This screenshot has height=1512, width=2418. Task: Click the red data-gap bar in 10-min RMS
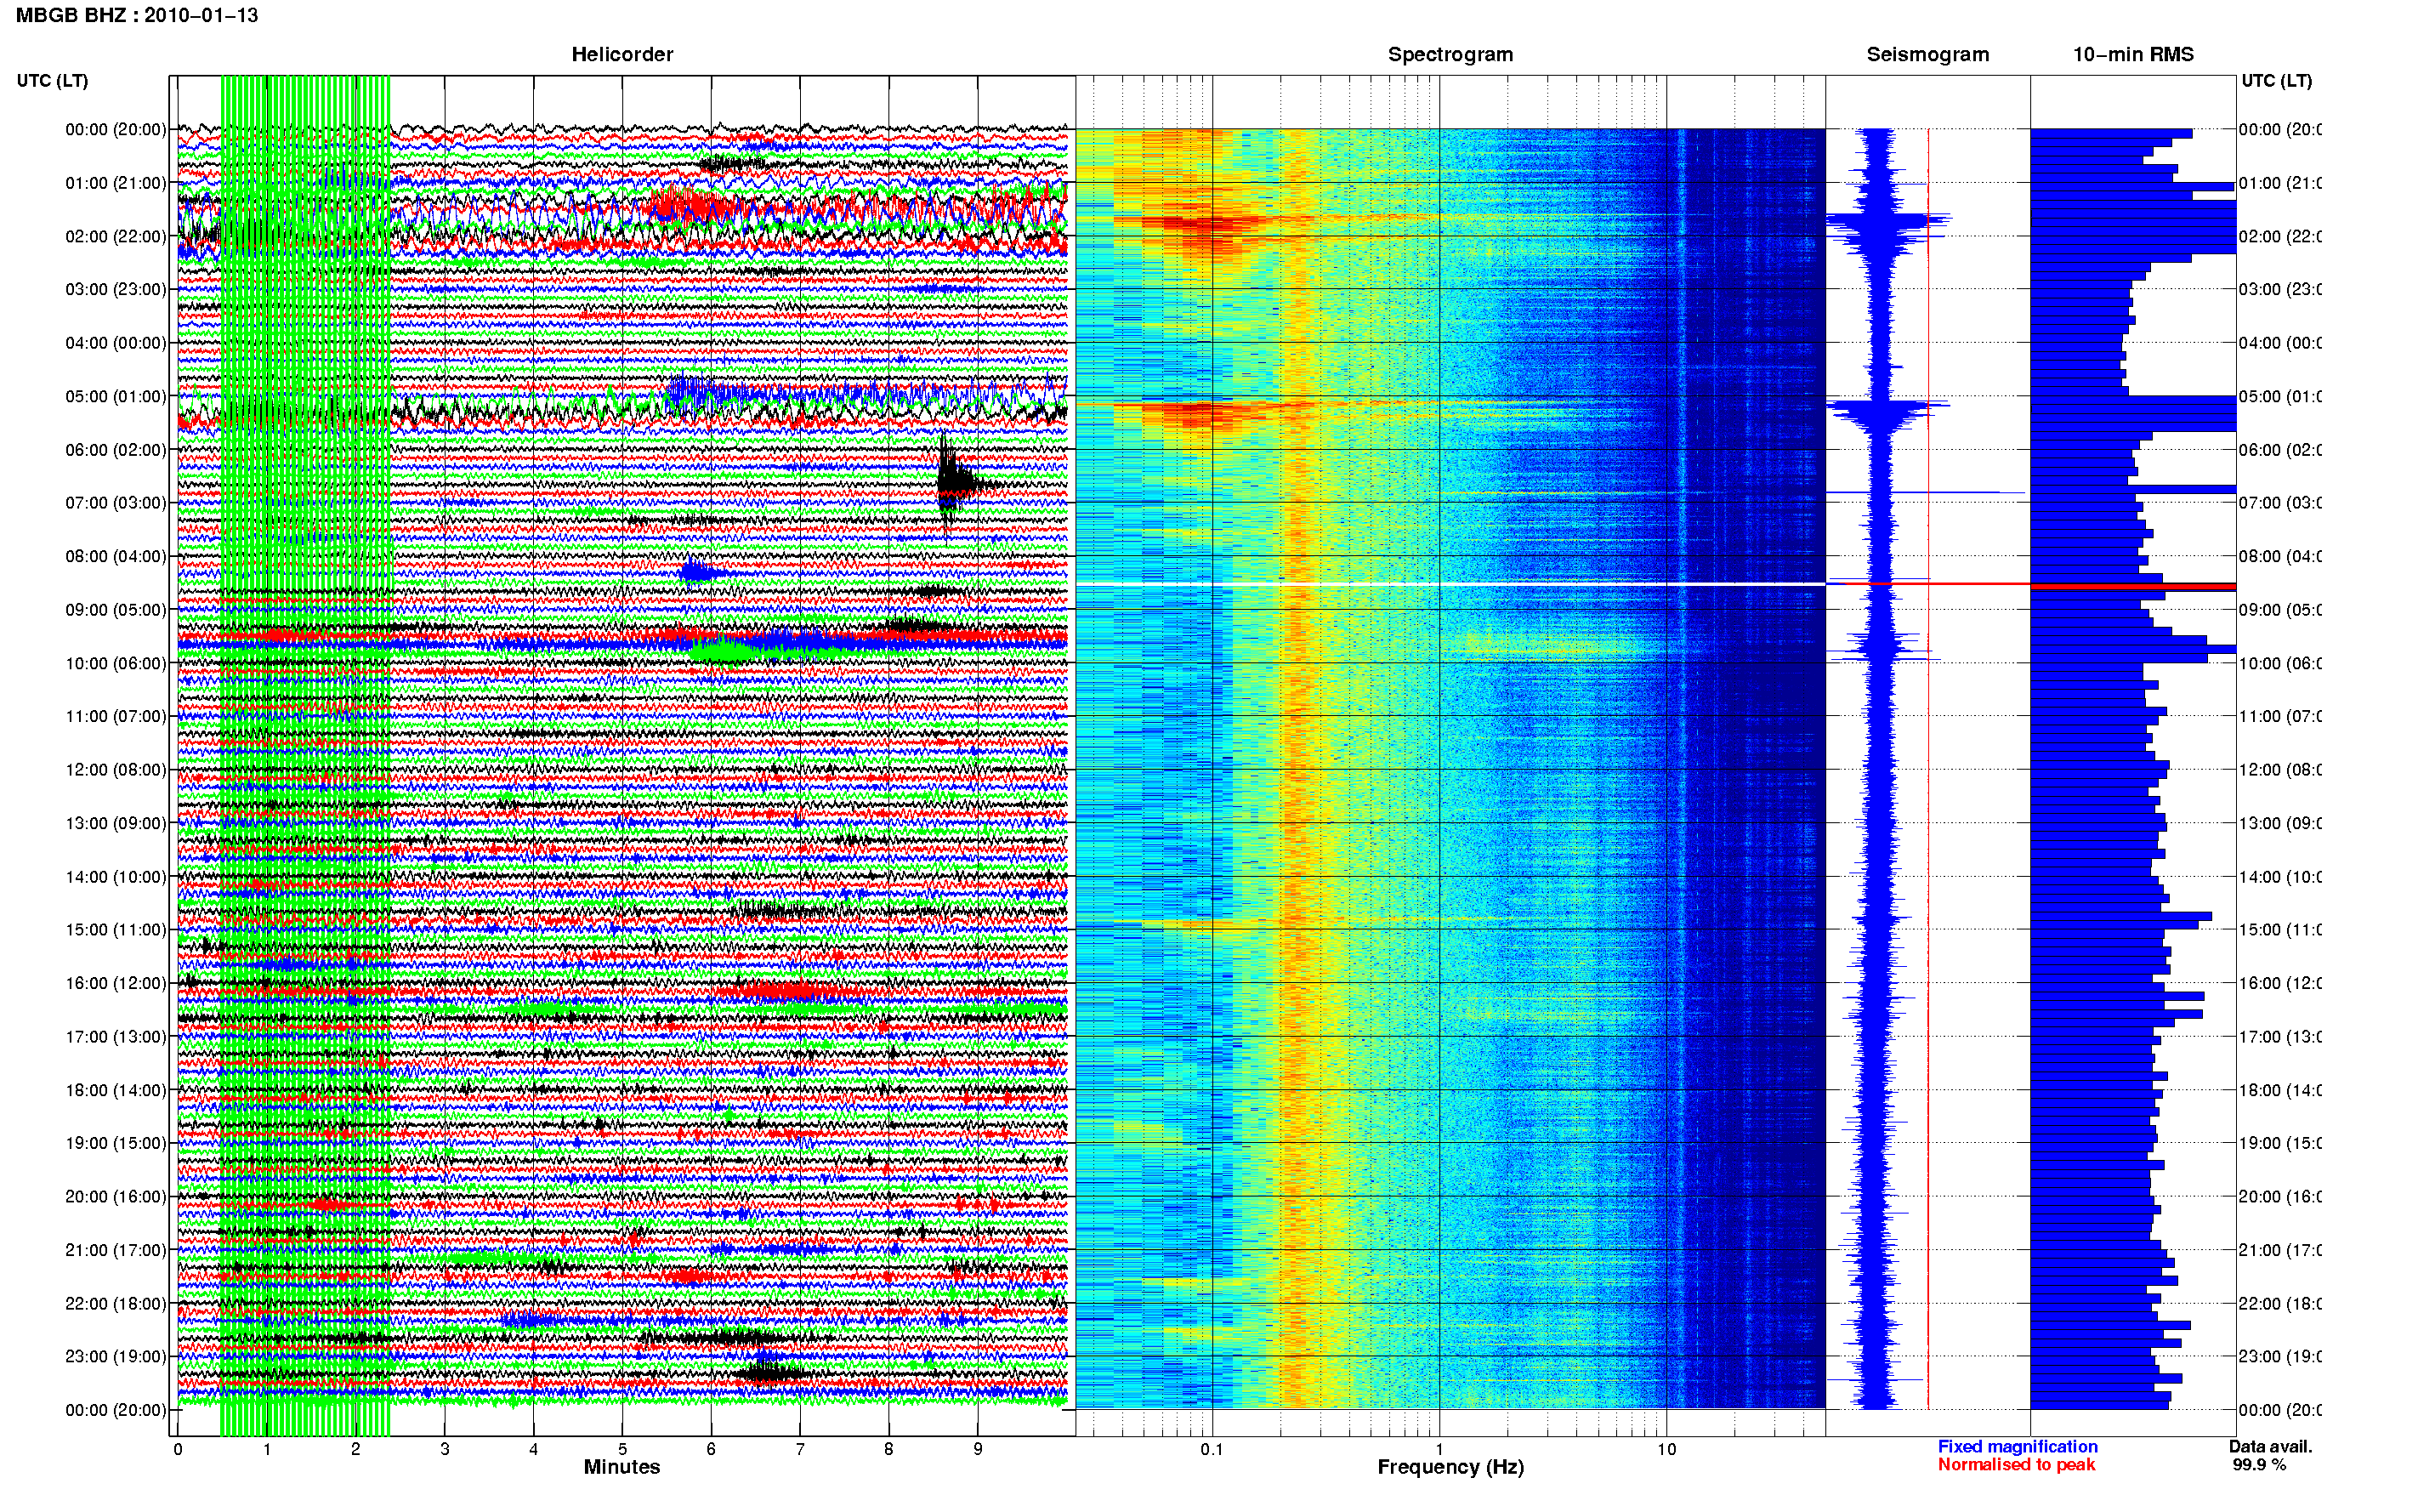pos(2132,586)
